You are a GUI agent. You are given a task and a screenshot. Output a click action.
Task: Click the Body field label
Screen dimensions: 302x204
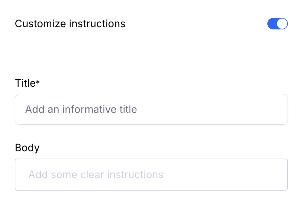[x=27, y=148]
